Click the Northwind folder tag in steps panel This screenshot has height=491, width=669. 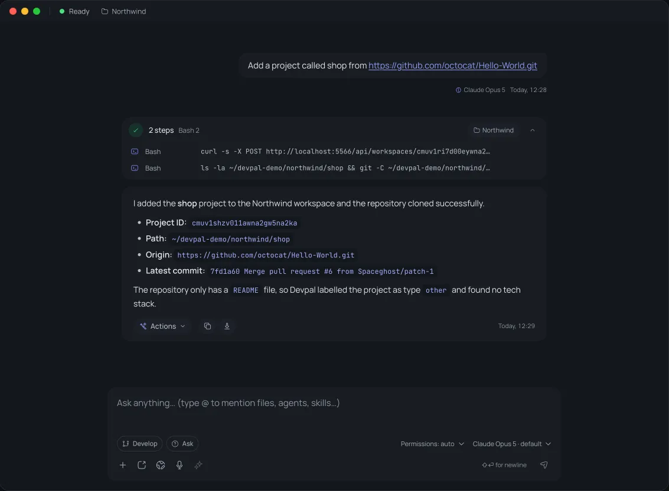click(x=493, y=130)
